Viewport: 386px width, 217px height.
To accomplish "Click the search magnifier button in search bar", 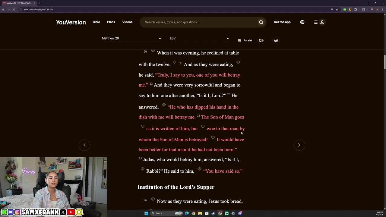I will point(261,22).
